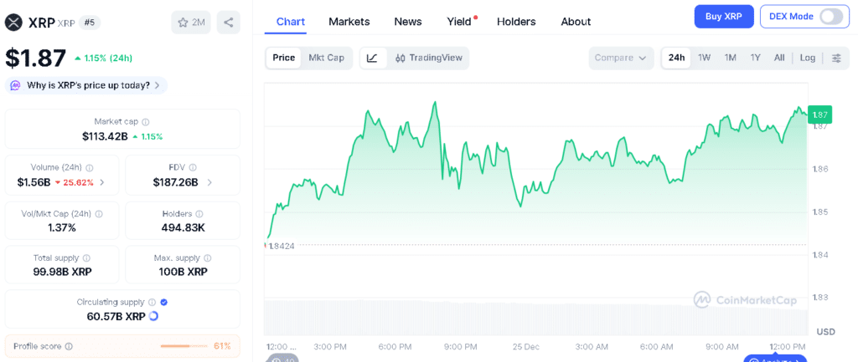The image size is (858, 362).
Task: Select 1M time range
Action: click(x=730, y=58)
